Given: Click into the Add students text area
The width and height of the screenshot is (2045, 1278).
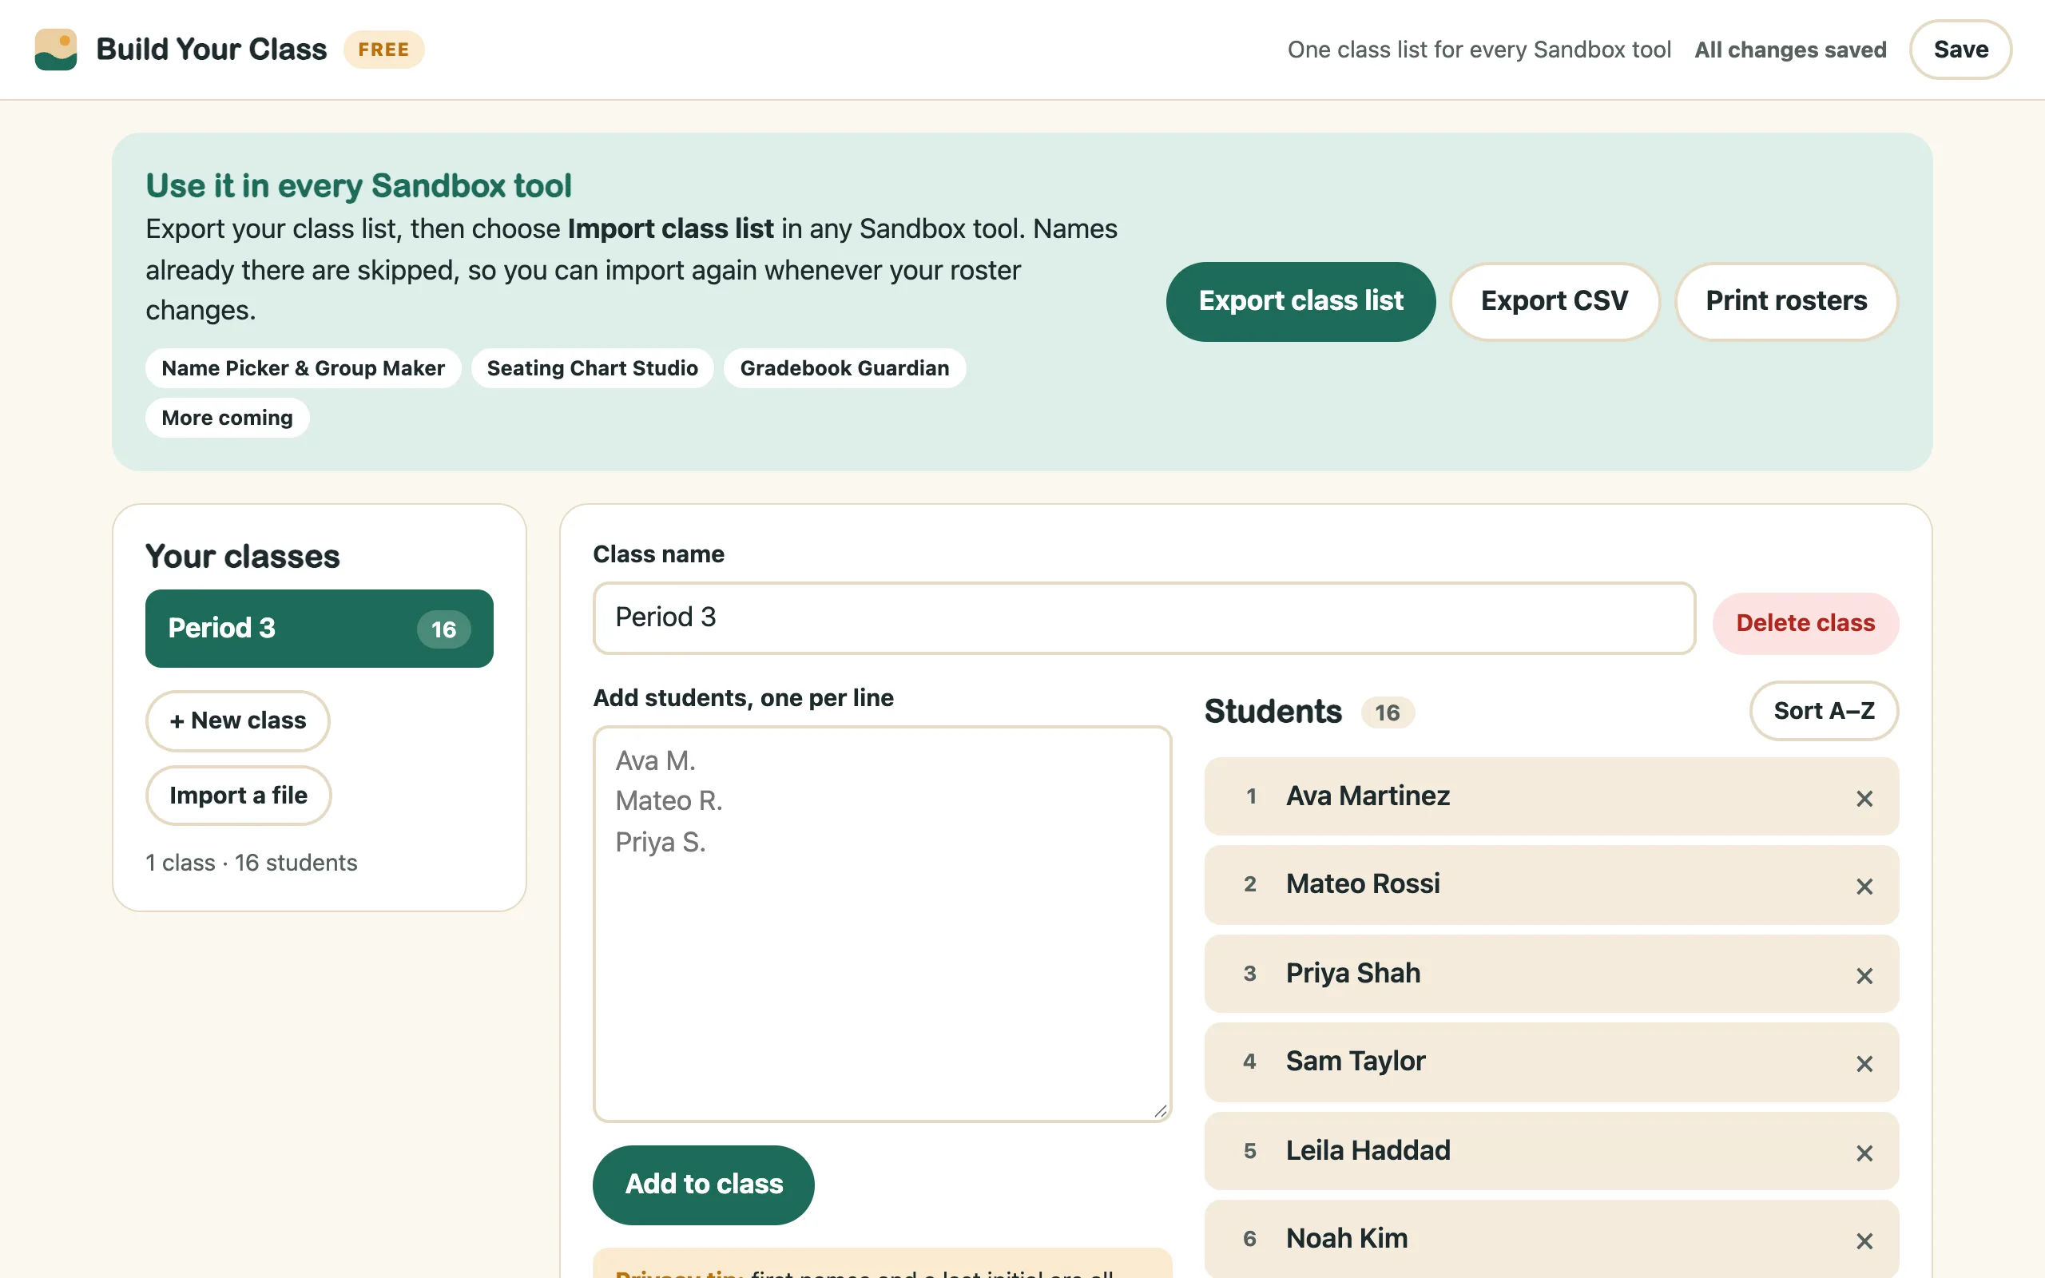Looking at the screenshot, I should click(882, 924).
